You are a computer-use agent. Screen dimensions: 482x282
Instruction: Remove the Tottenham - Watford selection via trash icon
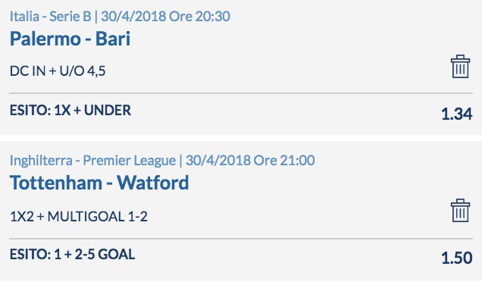pyautogui.click(x=460, y=210)
